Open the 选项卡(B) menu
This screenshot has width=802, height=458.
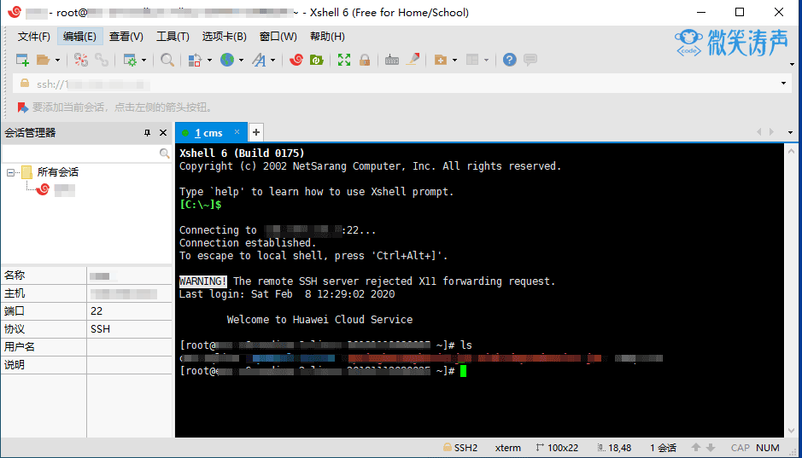click(224, 37)
